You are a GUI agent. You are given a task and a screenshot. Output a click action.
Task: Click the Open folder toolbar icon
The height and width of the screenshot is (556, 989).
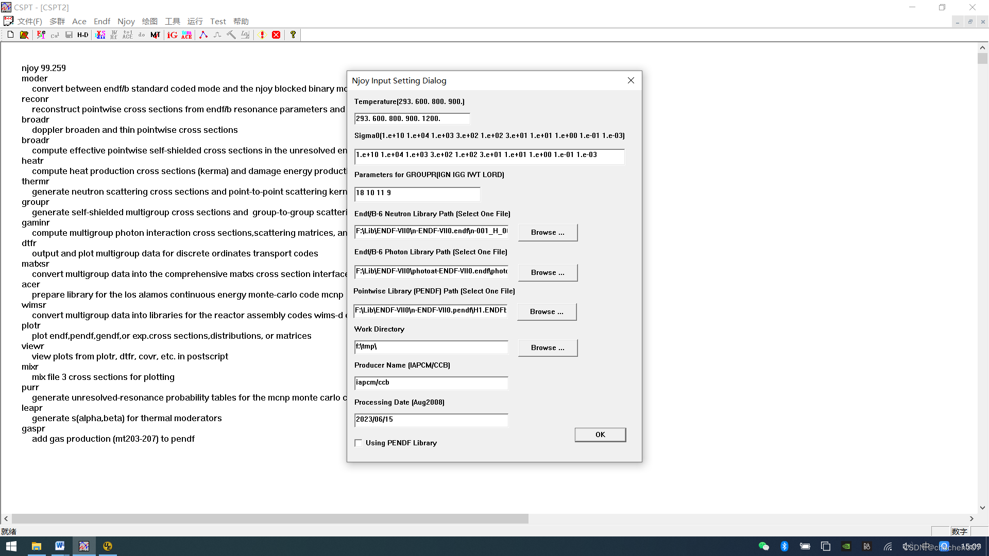tap(24, 34)
